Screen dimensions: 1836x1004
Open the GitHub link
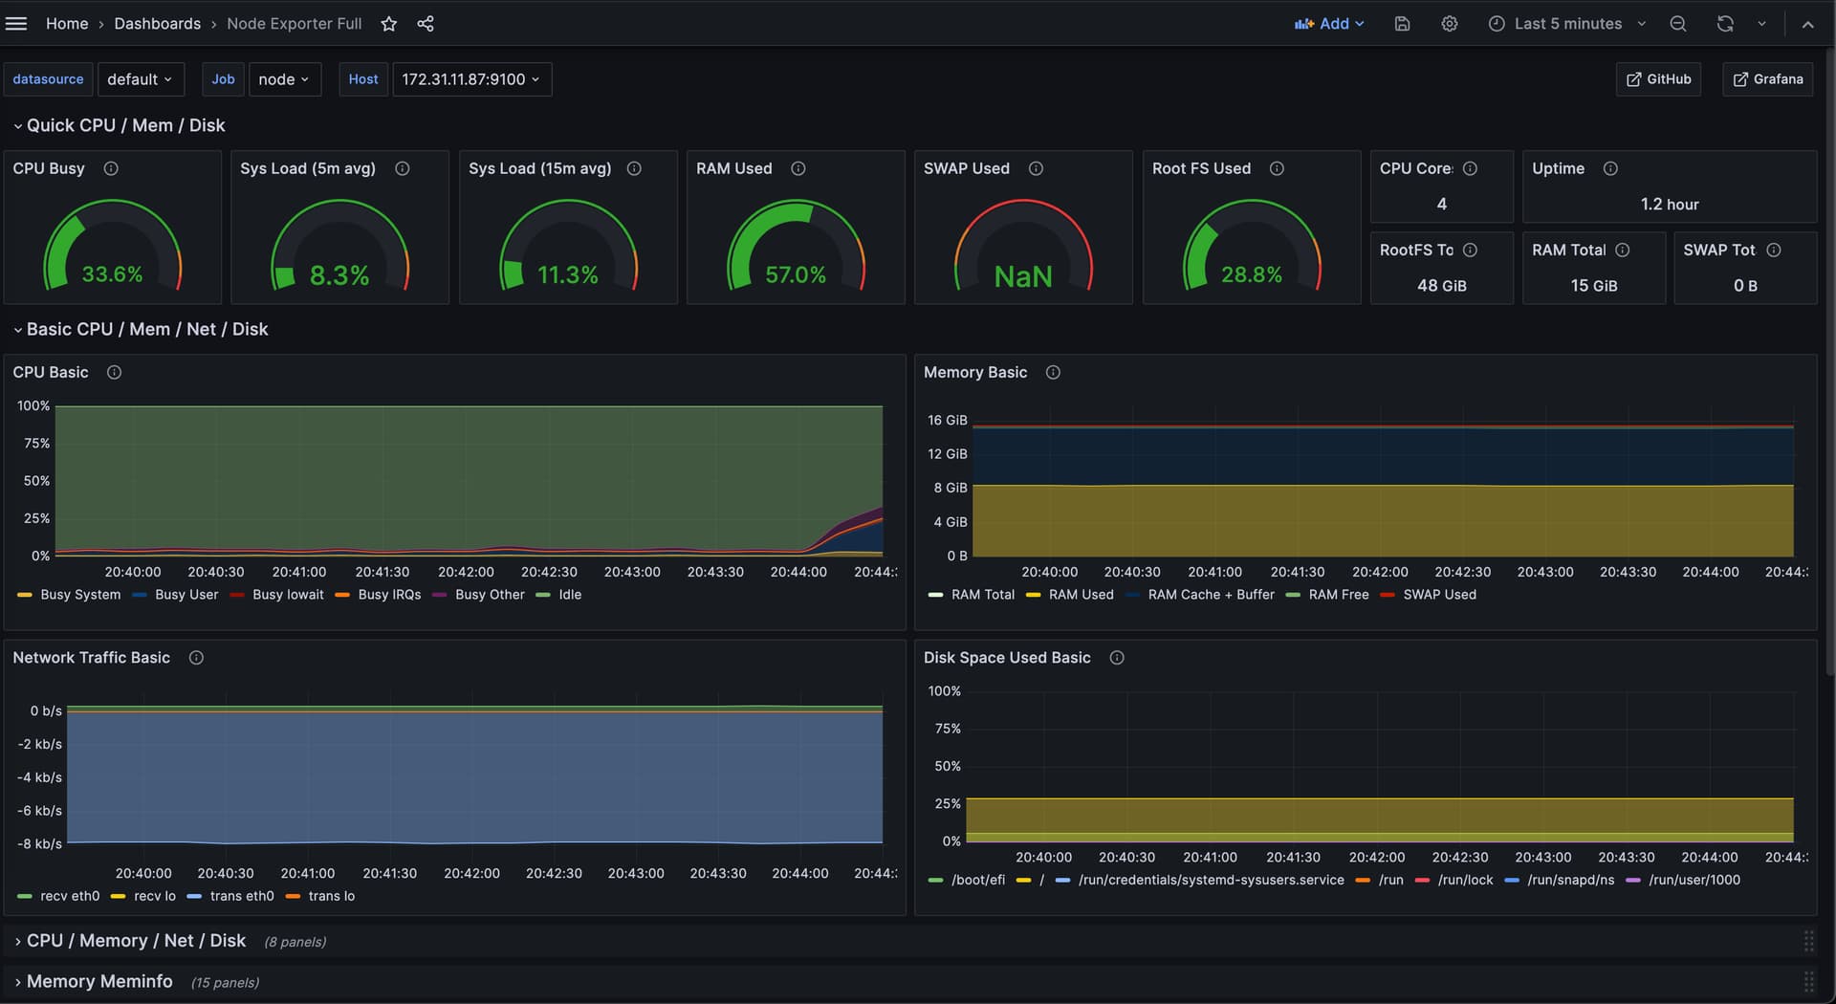click(1658, 79)
